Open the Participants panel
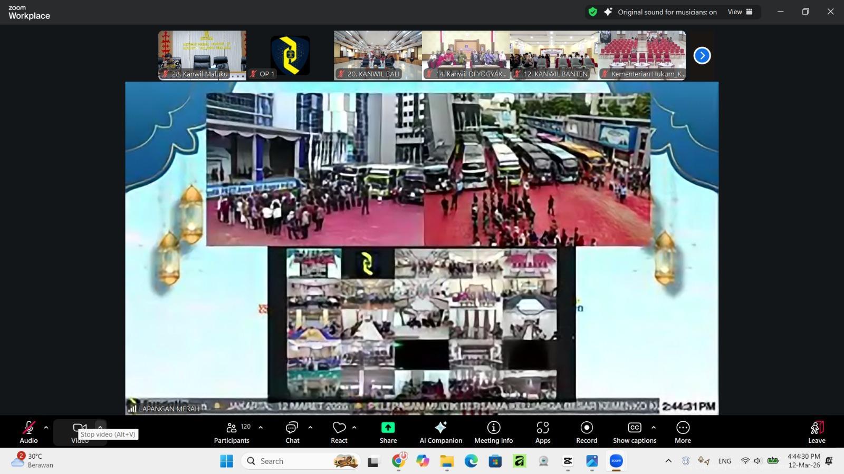The height and width of the screenshot is (474, 844). [232, 432]
